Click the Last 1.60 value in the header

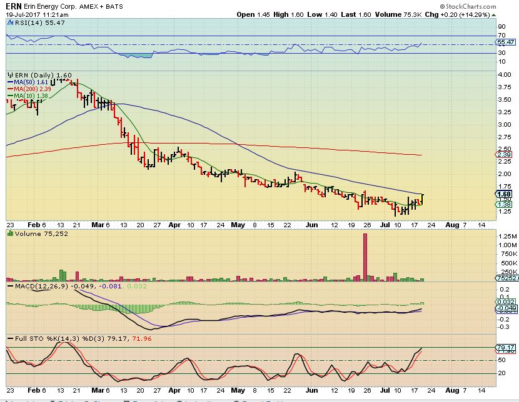(x=356, y=14)
